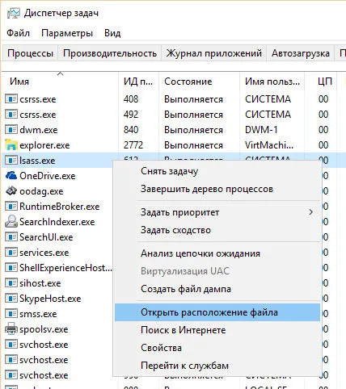Switch to the Журнал приложений tab
Image resolution: width=346 pixels, height=389 pixels.
click(214, 53)
